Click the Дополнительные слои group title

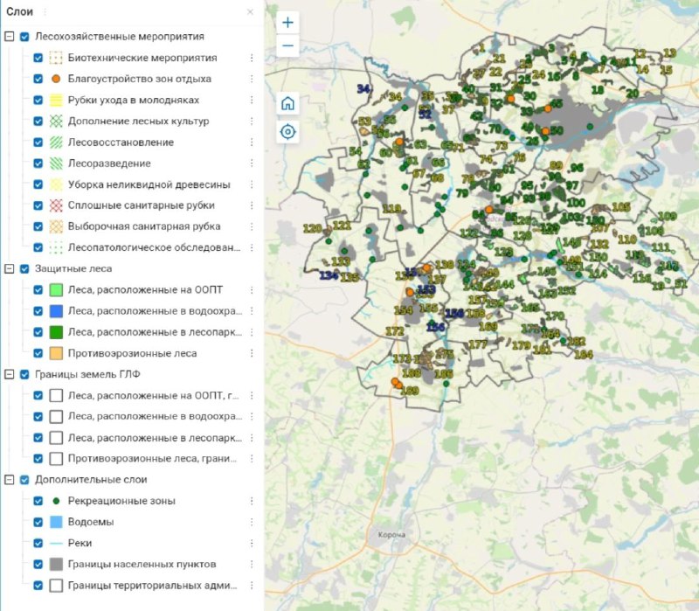coord(91,480)
